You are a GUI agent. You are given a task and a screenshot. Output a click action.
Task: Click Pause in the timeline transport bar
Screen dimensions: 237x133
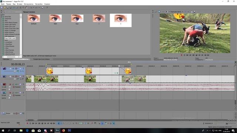pyautogui.click(x=39, y=123)
